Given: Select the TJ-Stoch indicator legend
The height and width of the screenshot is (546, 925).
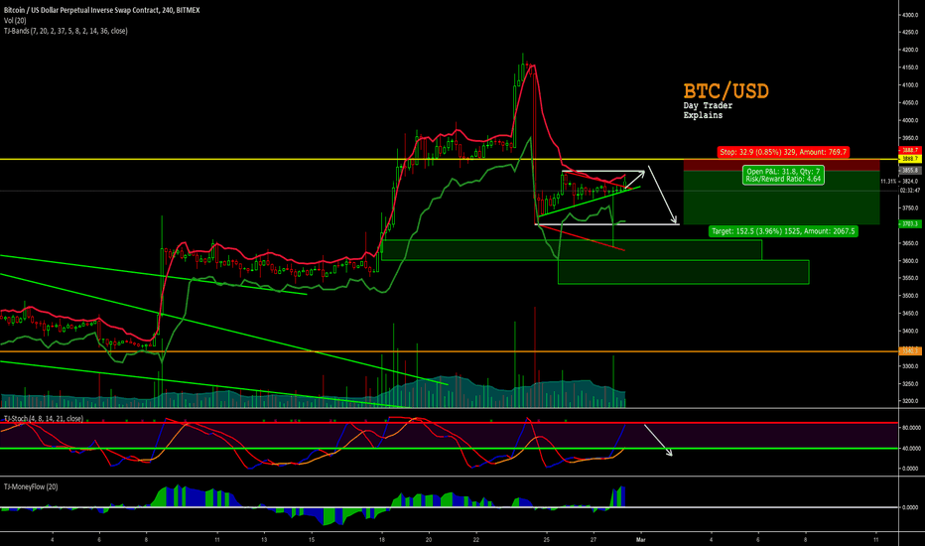Looking at the screenshot, I should (x=43, y=419).
